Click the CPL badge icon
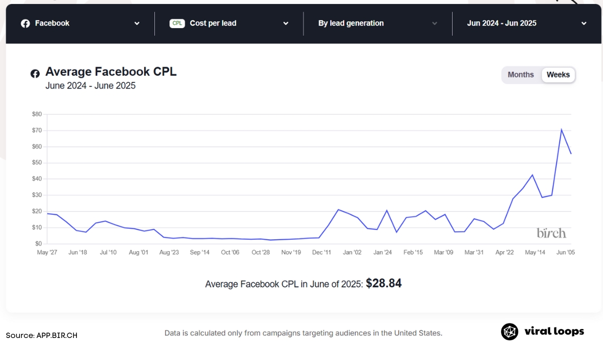Viewport: 603px width, 351px height. click(x=177, y=24)
